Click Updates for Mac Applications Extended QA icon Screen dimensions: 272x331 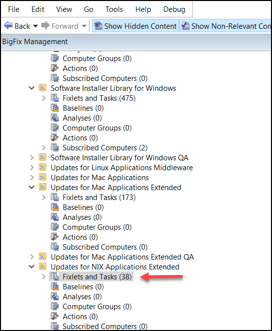tap(42, 257)
